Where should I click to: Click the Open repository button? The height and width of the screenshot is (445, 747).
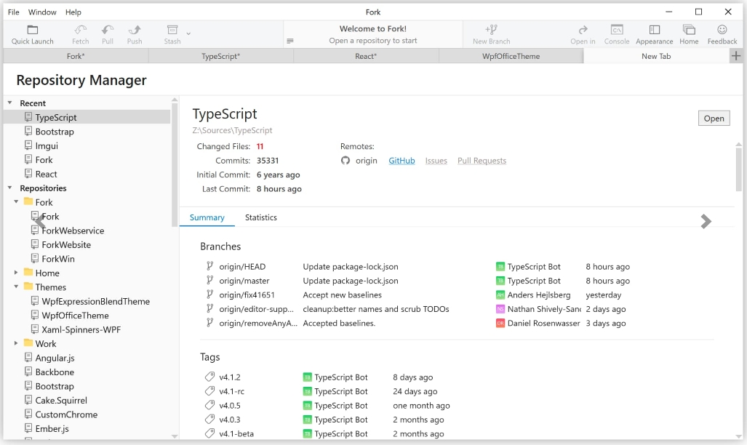click(714, 119)
